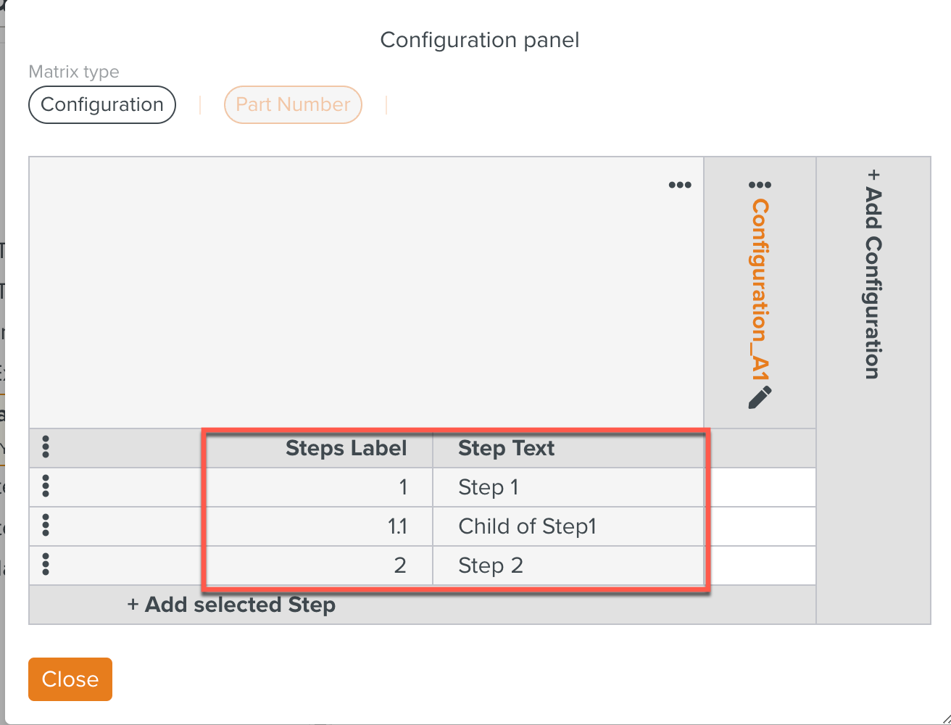Toggle the Configuration_A1 cell for Child of Step1

coord(760,526)
